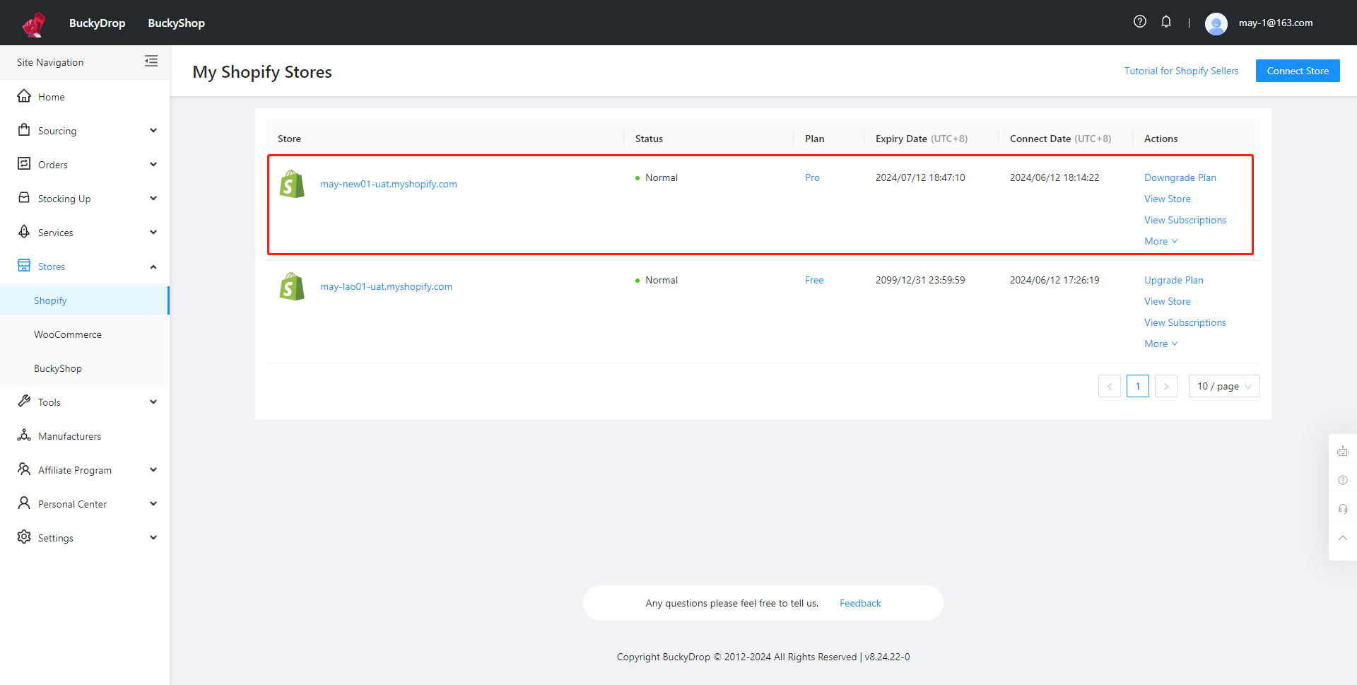The height and width of the screenshot is (685, 1357).
Task: Click Shopify logo for may-new01-uat store
Action: 292,184
